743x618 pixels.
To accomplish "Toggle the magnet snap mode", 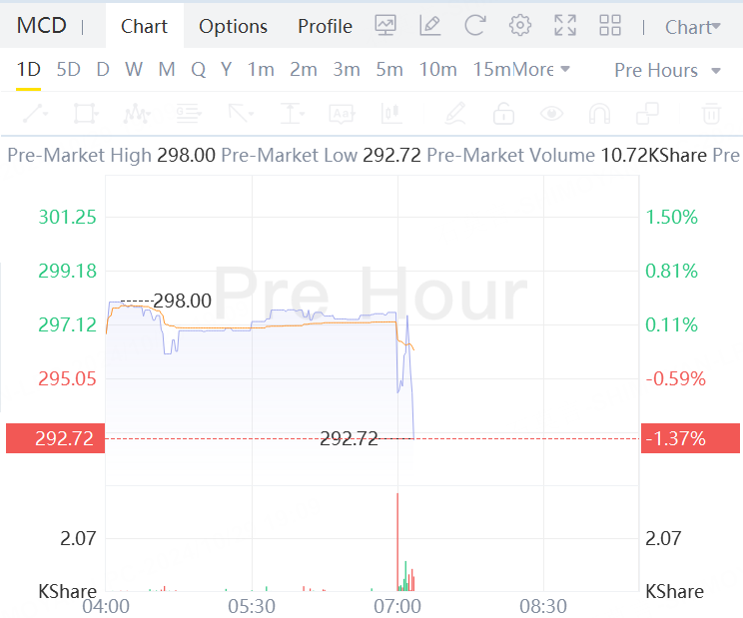I will click(599, 113).
